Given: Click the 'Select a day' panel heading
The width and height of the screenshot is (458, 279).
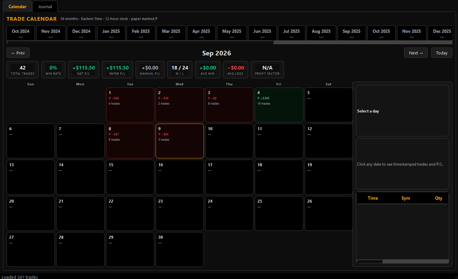Looking at the screenshot, I should click(x=368, y=111).
